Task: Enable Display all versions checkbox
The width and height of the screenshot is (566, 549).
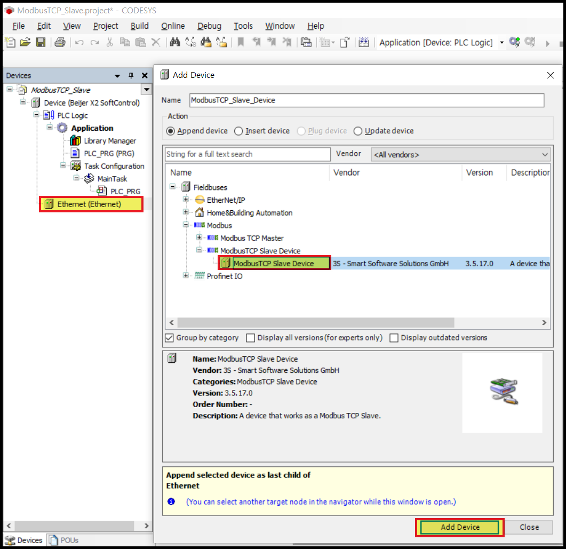Action: coord(250,338)
